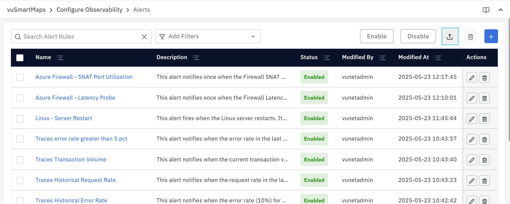Click the blue add alert plus button
This screenshot has width=510, height=204.
(x=491, y=36)
